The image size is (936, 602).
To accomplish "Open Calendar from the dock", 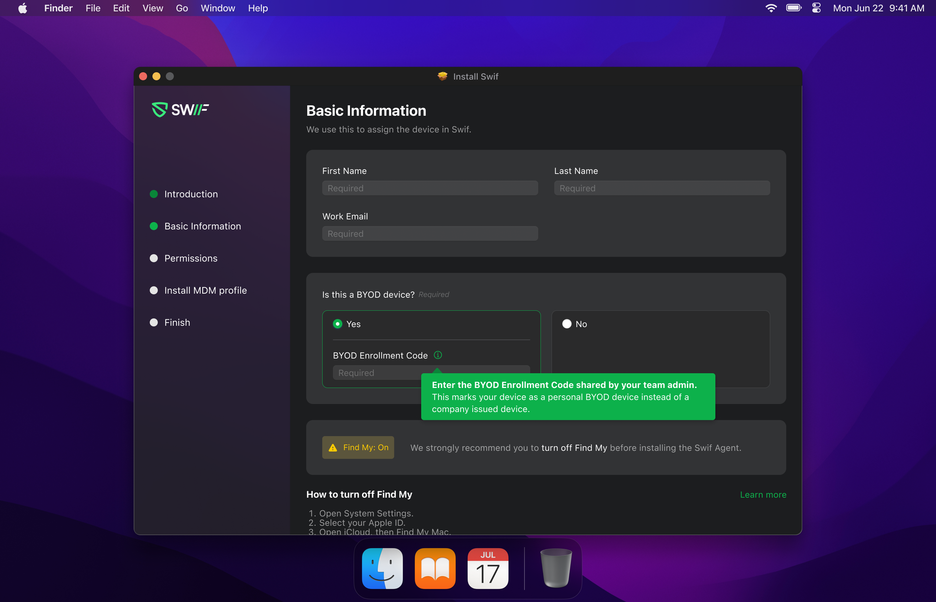I will pos(487,568).
